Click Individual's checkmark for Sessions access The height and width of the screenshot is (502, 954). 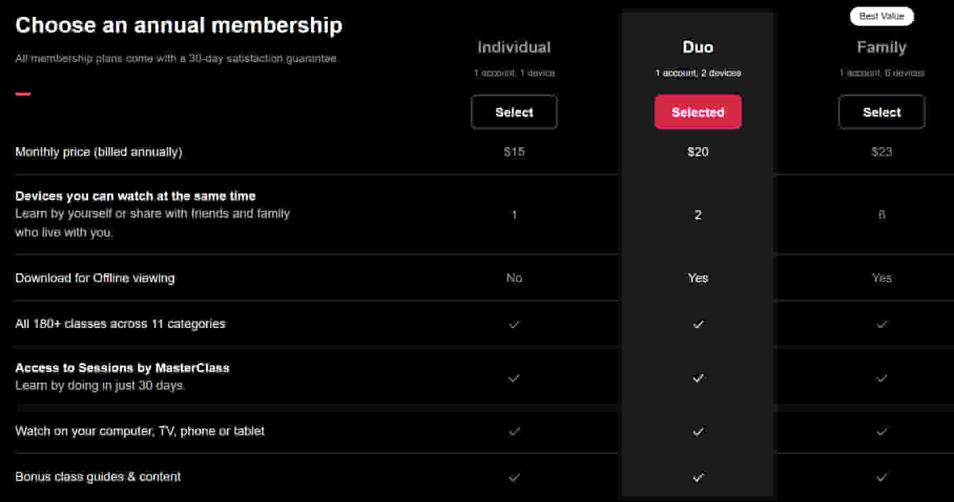[514, 378]
